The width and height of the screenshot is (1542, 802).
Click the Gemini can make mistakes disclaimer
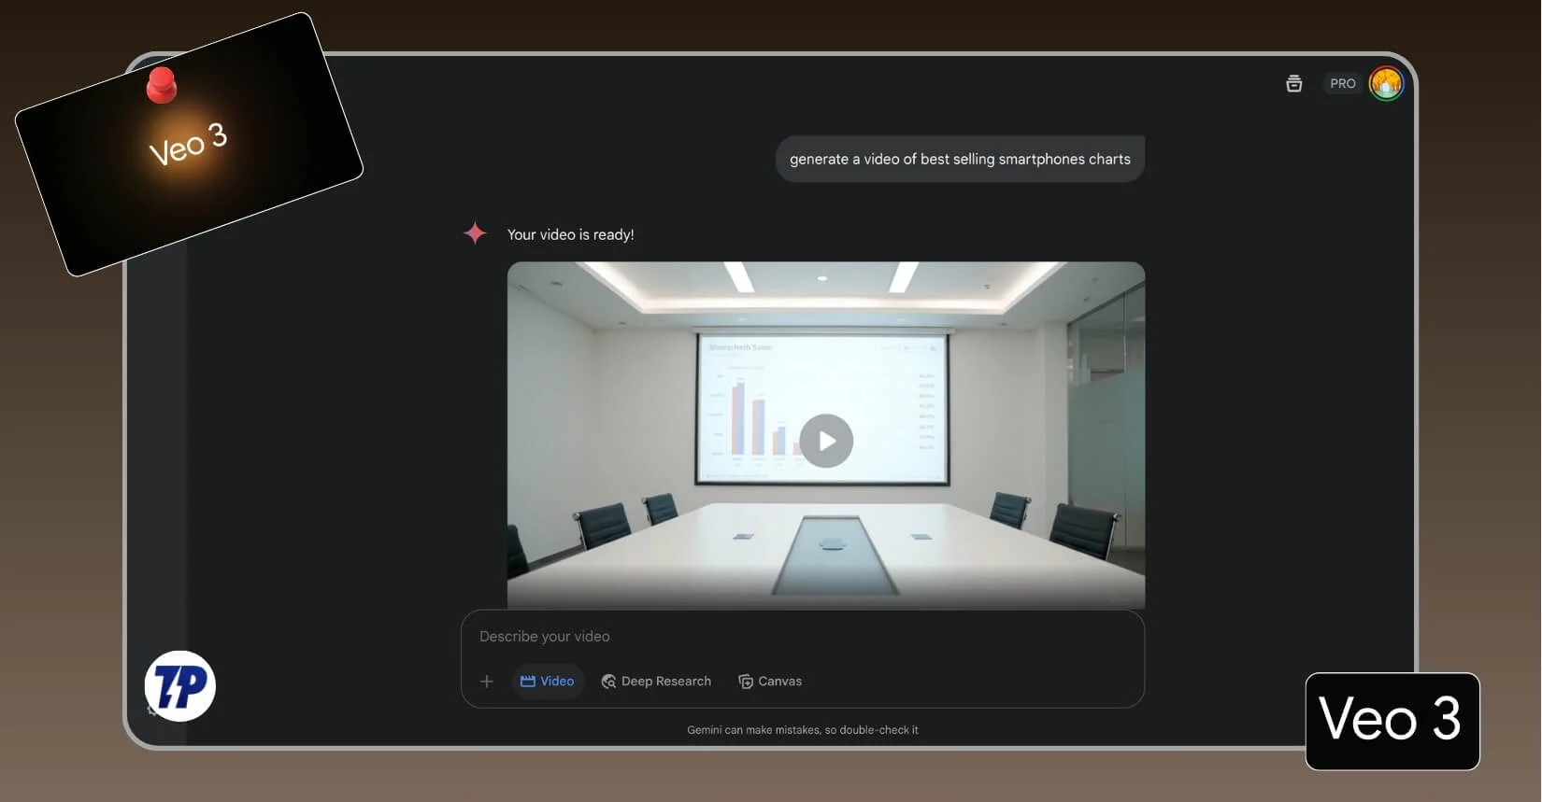pos(803,730)
